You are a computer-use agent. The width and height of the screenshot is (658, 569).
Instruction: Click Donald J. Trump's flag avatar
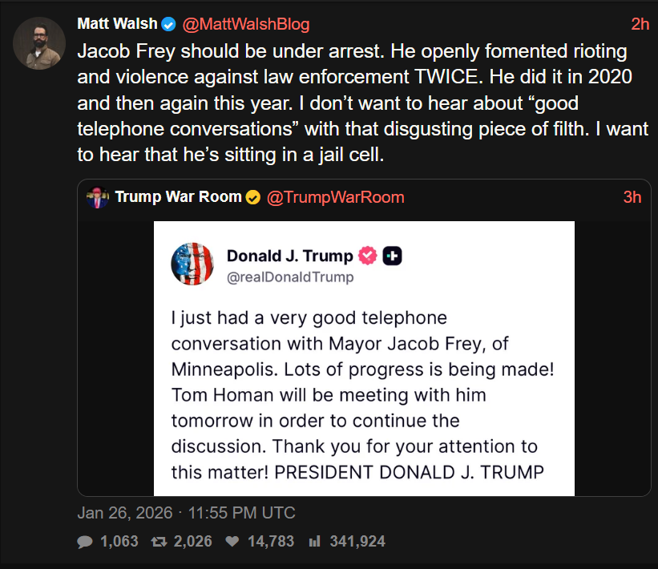pyautogui.click(x=192, y=263)
